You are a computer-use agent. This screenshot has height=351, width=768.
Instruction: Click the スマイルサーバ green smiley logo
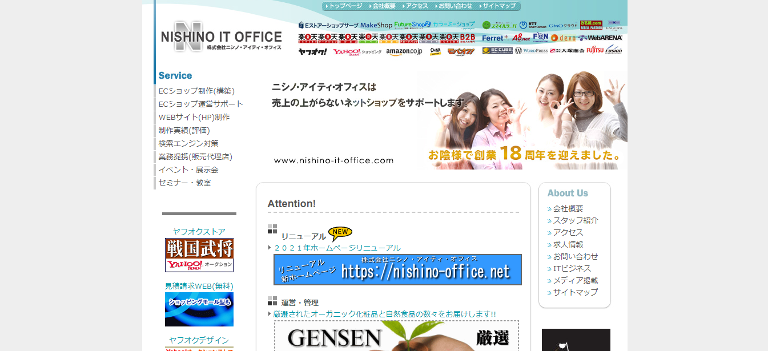[x=499, y=25]
